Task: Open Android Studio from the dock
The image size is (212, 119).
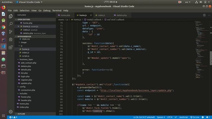Action: pyautogui.click(x=3, y=20)
